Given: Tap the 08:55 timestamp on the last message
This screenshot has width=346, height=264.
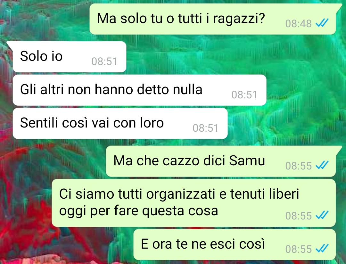Looking at the screenshot, I should pos(298,249).
